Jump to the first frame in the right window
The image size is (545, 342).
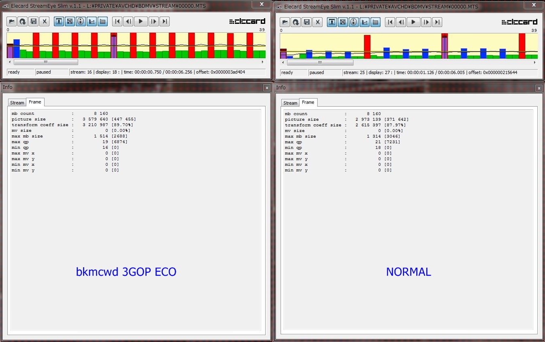click(x=390, y=22)
